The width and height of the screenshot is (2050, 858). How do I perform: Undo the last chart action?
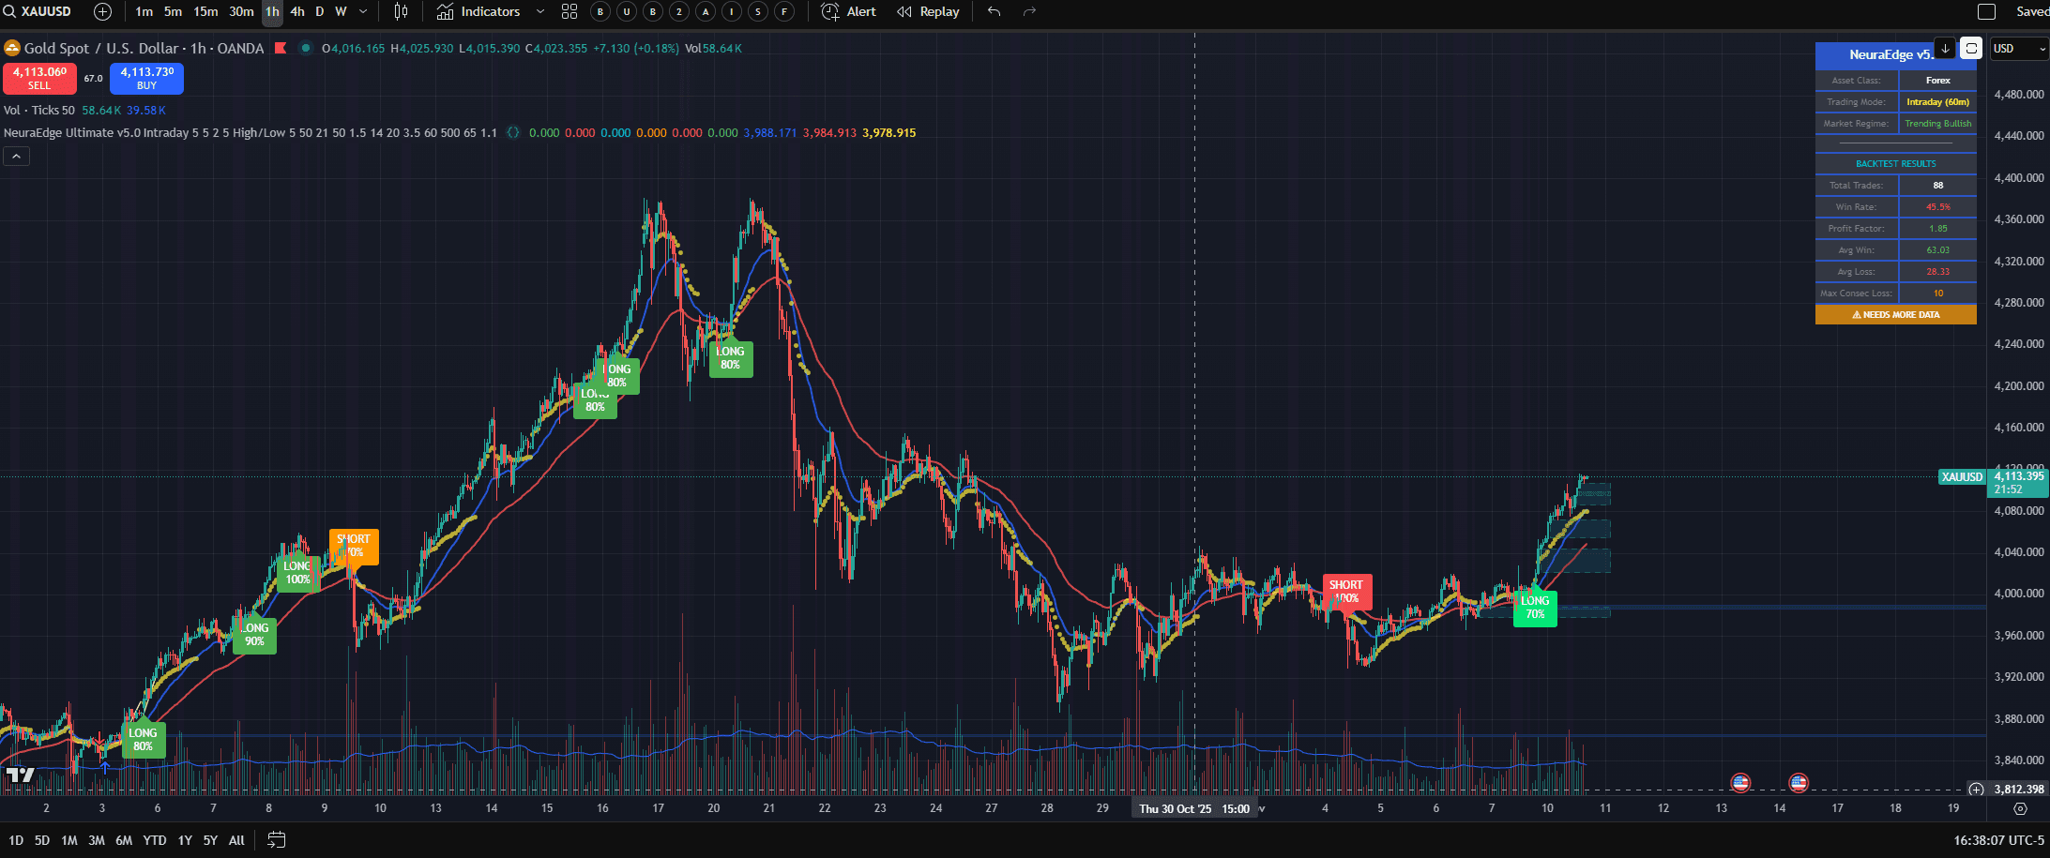click(994, 11)
